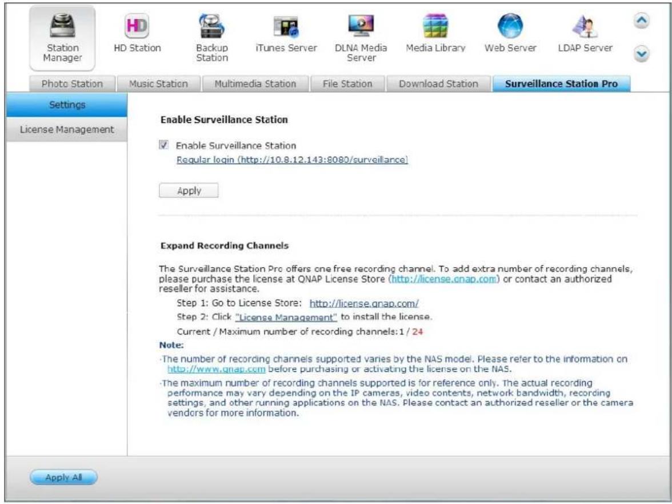672x504 pixels.
Task: Switch to the Music Station tab
Action: point(159,84)
